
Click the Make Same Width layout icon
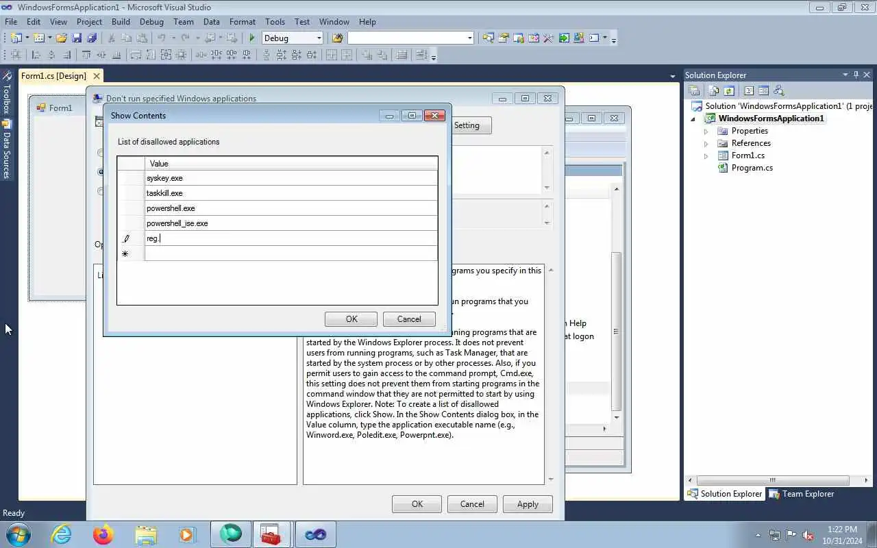(x=136, y=55)
